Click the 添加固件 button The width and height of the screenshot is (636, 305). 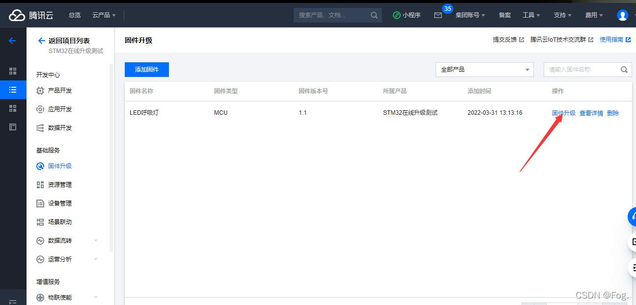pyautogui.click(x=147, y=70)
